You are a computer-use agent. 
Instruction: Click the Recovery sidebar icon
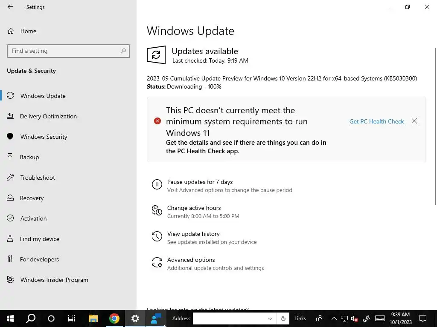(x=10, y=198)
